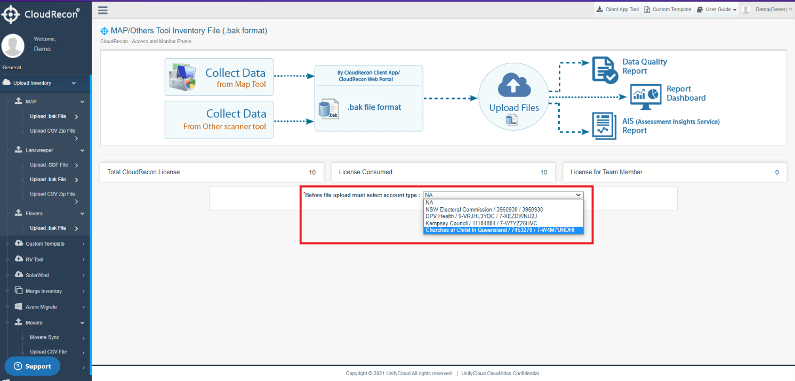Open the hamburger menu icon

(103, 10)
